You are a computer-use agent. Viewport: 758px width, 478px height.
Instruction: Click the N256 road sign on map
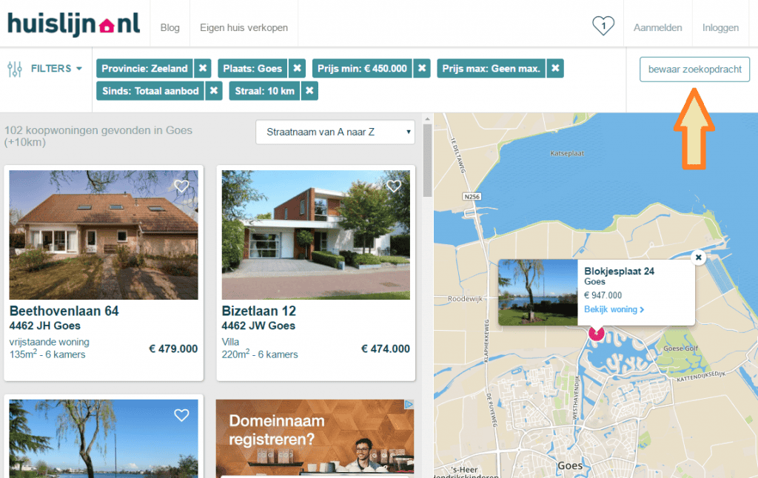[x=472, y=197]
